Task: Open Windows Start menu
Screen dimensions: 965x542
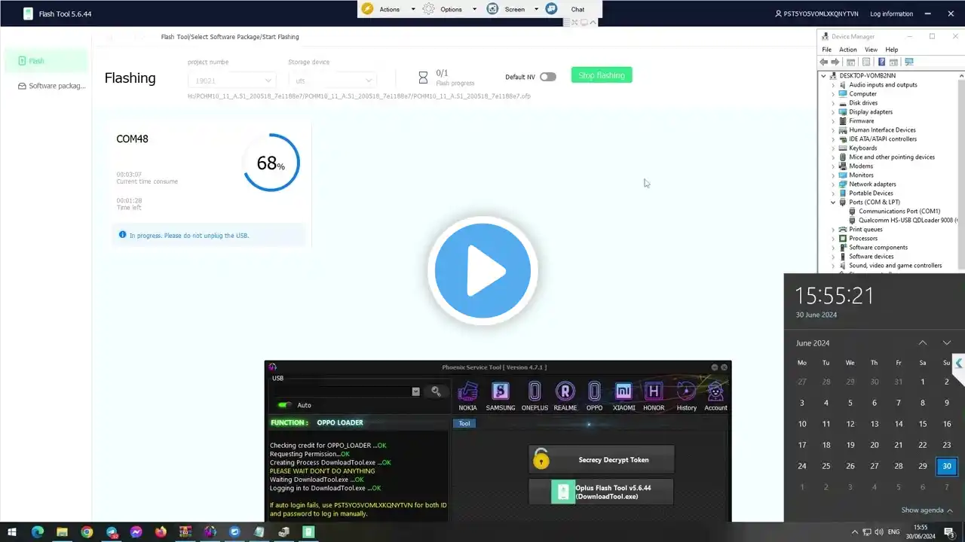Action: click(12, 532)
